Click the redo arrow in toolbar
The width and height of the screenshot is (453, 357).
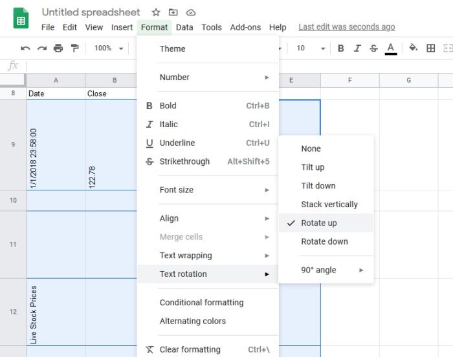(41, 48)
